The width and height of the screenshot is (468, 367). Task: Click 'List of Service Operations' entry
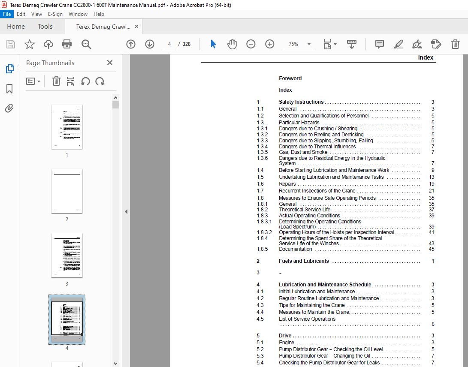pyautogui.click(x=307, y=319)
